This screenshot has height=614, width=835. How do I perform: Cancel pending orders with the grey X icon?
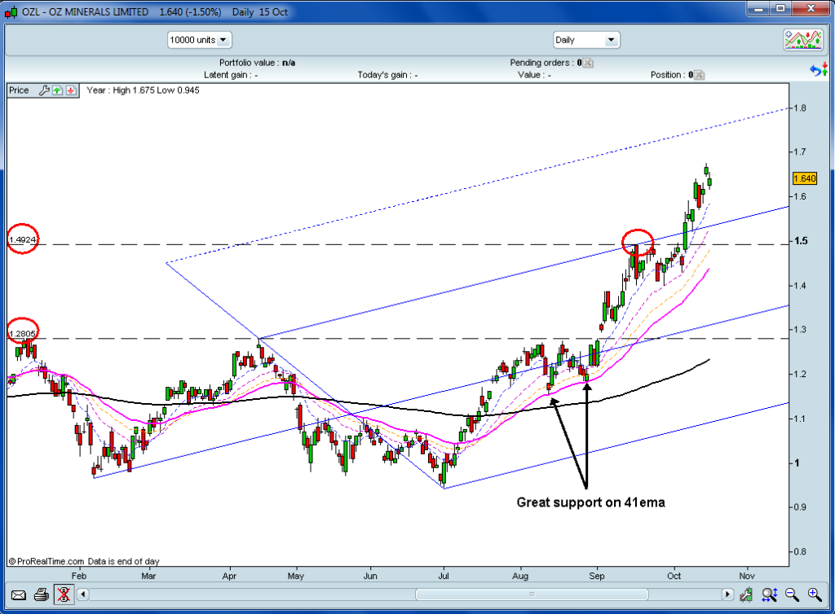point(588,63)
